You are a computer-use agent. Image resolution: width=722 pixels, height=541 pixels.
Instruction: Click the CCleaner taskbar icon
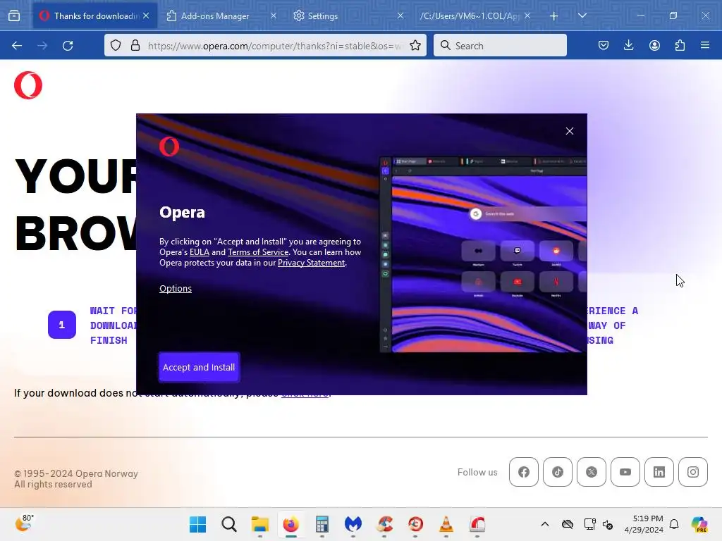384,524
